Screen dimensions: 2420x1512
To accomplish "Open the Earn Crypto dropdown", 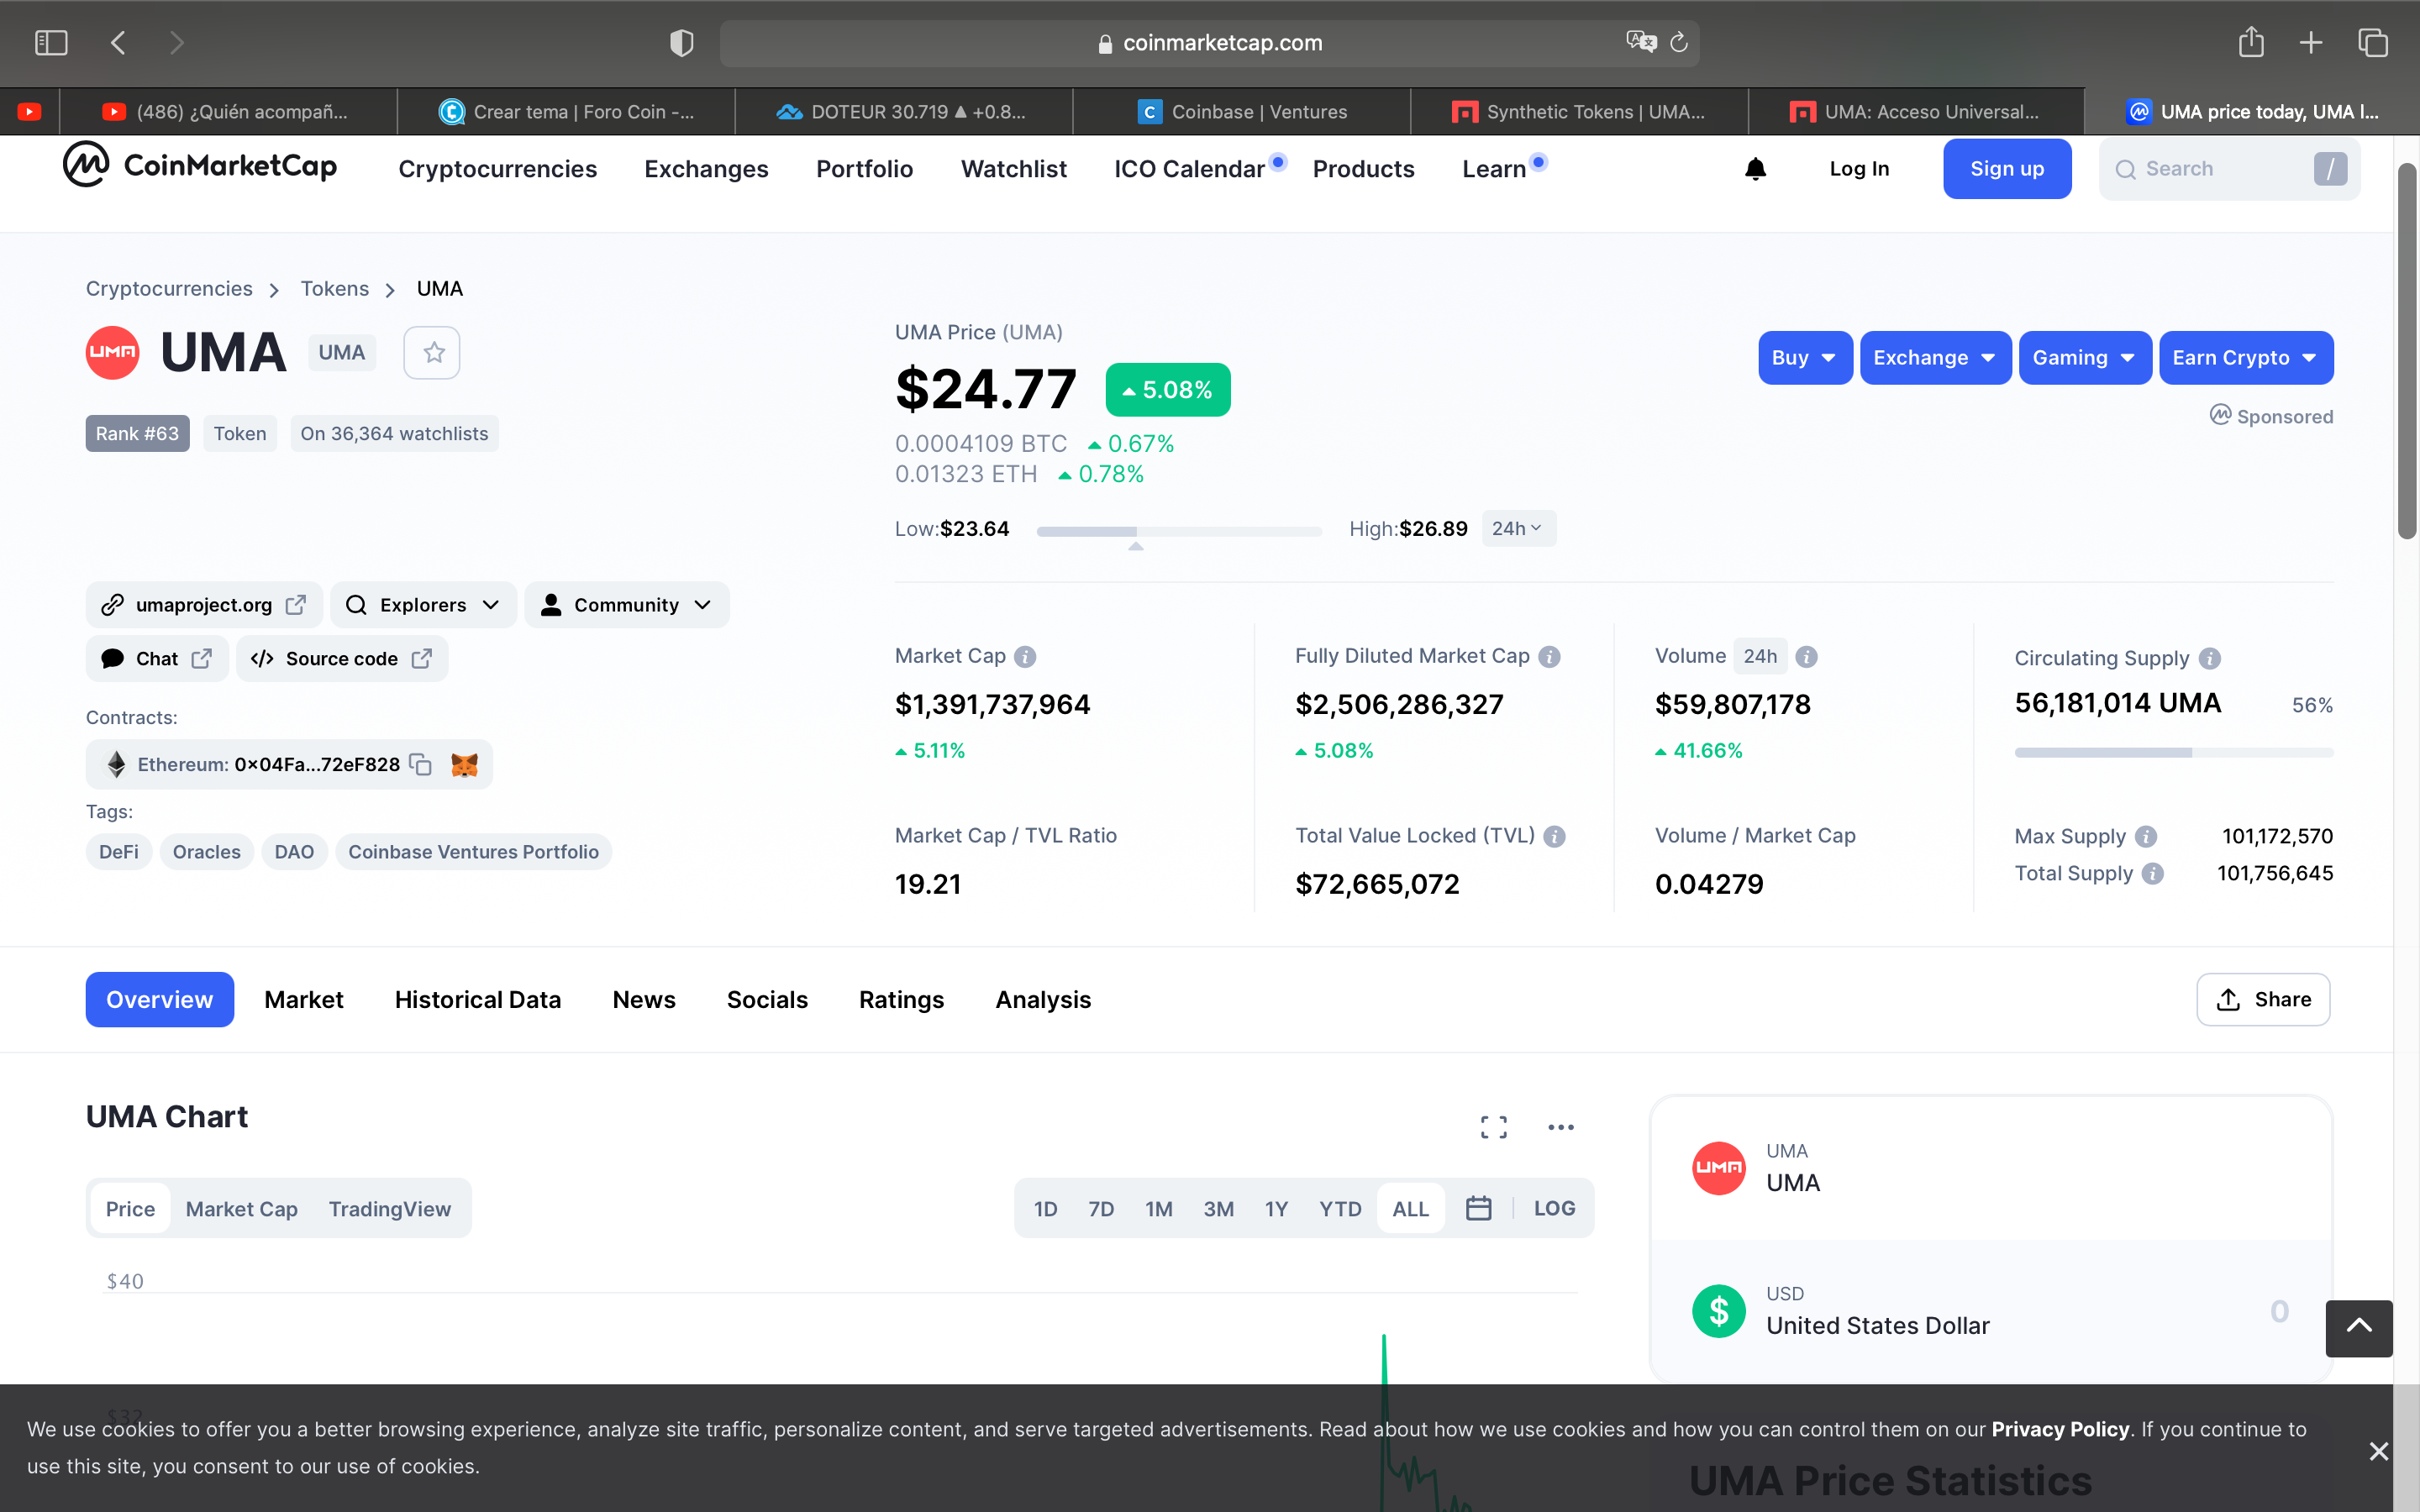I will click(2245, 357).
